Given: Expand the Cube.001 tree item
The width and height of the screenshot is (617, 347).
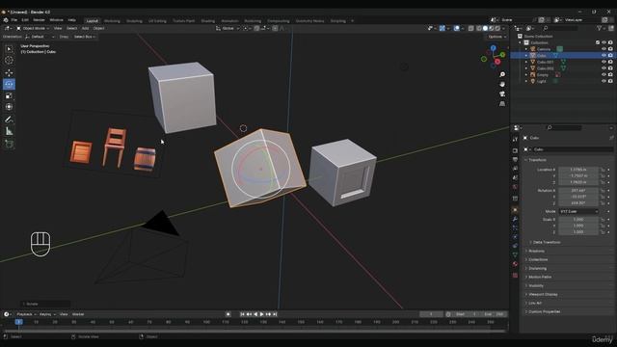Looking at the screenshot, I should (x=526, y=62).
